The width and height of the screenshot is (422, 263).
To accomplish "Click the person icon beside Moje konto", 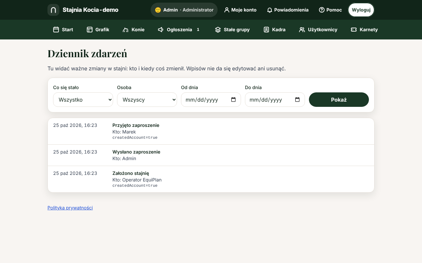I will pos(226,10).
